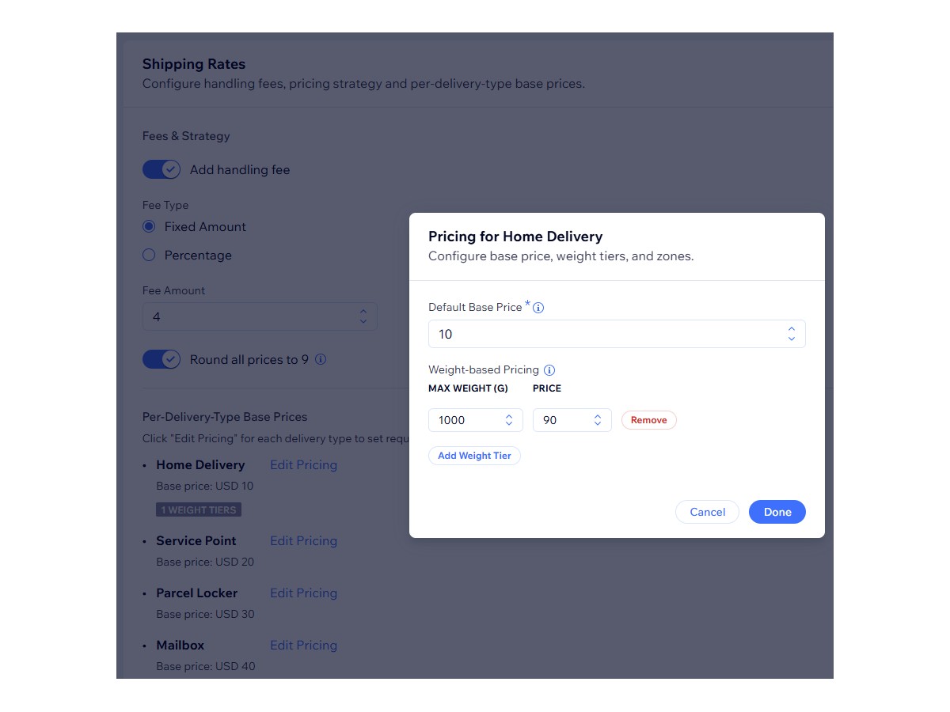950x712 pixels.
Task: Click the tier Price field stepper arrows
Action: [x=598, y=420]
